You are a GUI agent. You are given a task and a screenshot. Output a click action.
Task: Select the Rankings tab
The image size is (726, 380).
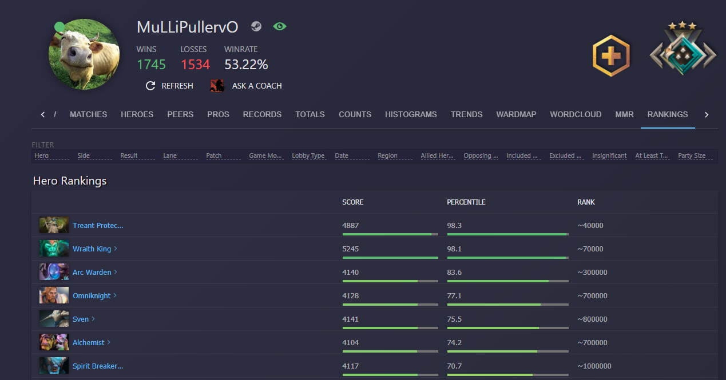668,114
